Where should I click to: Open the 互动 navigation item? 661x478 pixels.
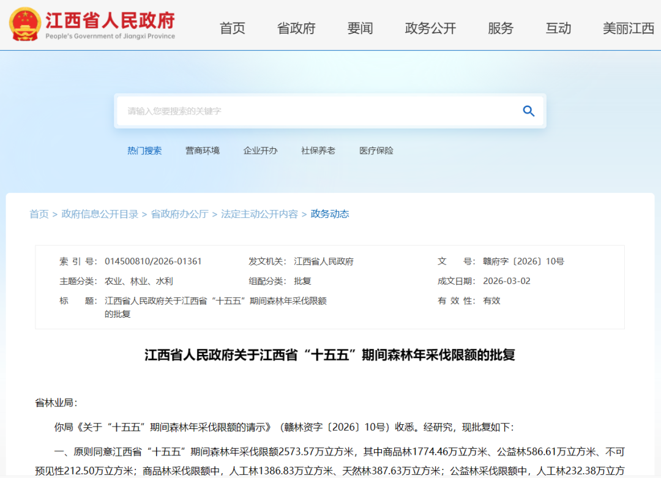pos(558,28)
